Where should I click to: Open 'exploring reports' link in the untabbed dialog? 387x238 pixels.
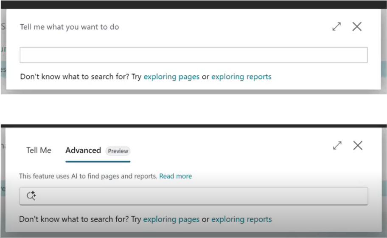241,77
